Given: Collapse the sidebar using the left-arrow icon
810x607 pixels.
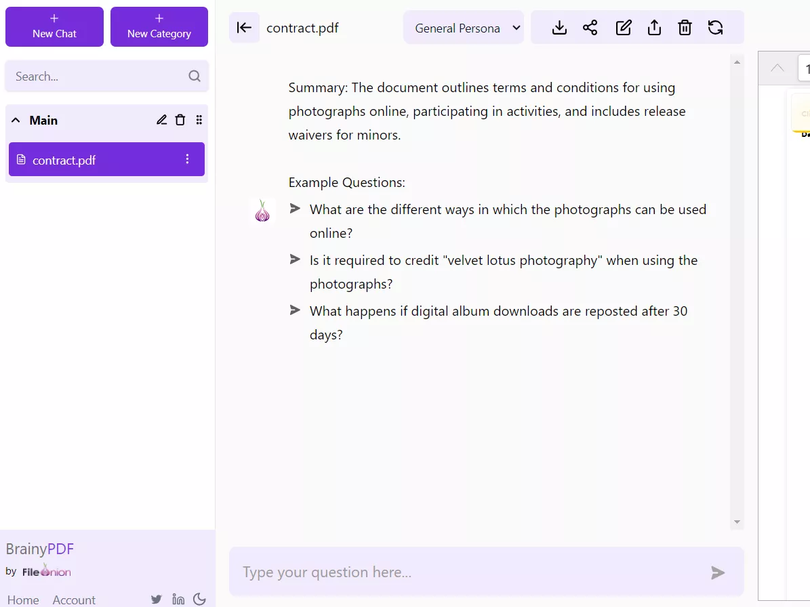Looking at the screenshot, I should [244, 28].
